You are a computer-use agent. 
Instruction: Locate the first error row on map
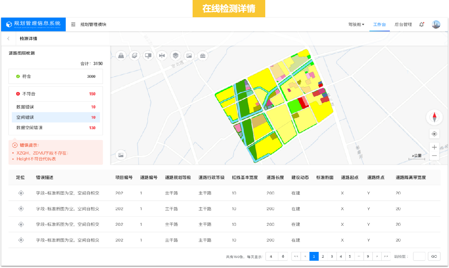[x=21, y=193]
